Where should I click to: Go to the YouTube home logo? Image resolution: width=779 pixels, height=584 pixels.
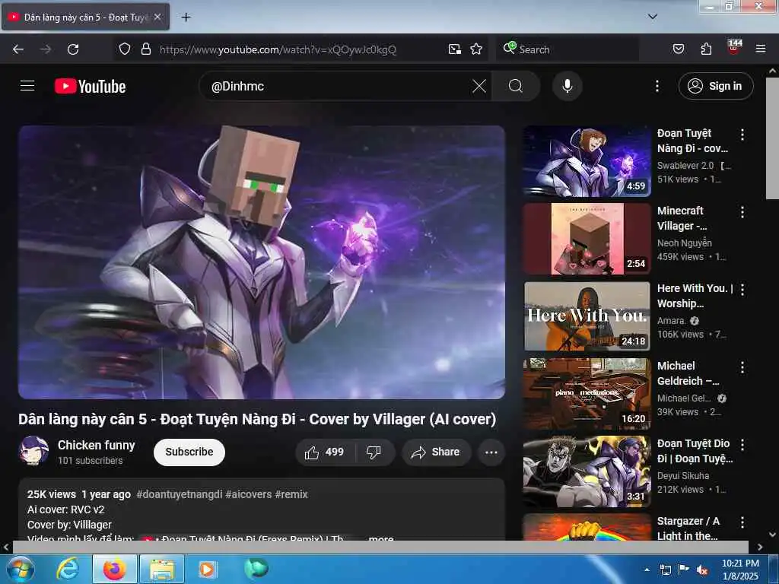(x=90, y=87)
